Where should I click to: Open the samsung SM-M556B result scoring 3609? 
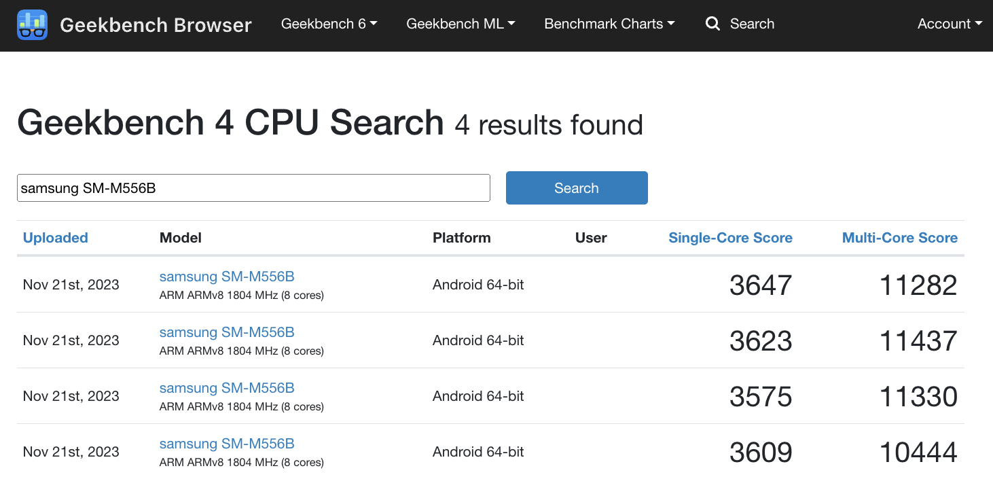point(227,444)
